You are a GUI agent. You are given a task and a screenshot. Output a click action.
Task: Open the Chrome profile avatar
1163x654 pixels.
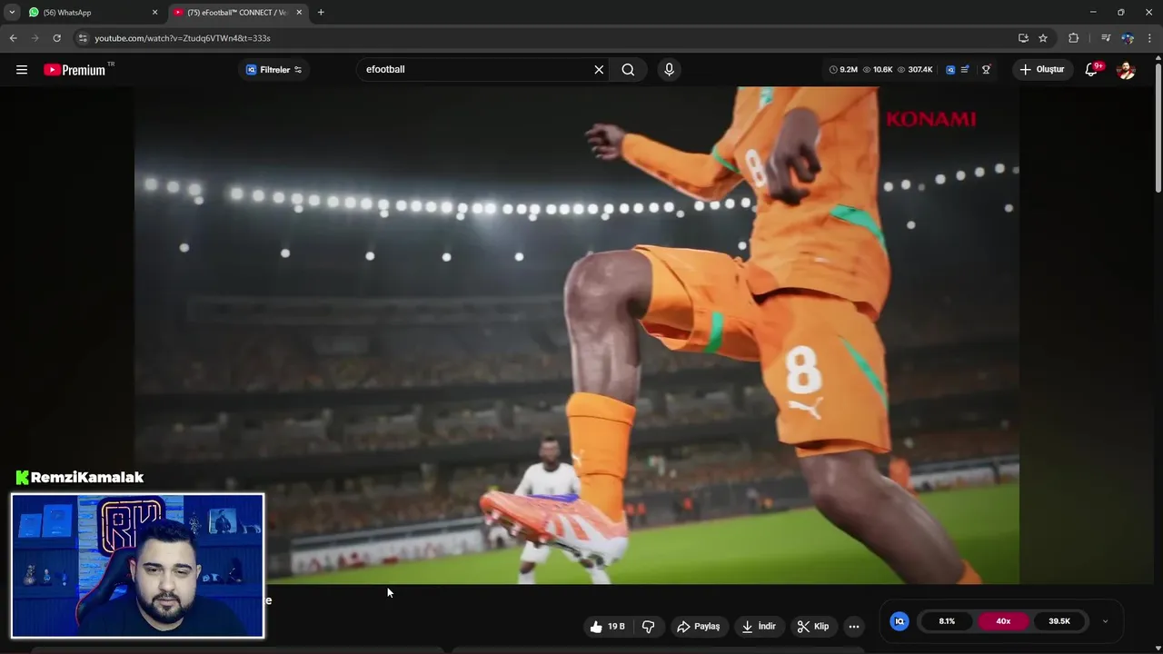pyautogui.click(x=1128, y=38)
